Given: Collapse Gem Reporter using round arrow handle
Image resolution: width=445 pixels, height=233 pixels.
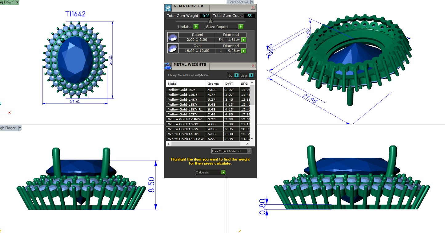Looking at the screenshot, I should coord(210,21).
